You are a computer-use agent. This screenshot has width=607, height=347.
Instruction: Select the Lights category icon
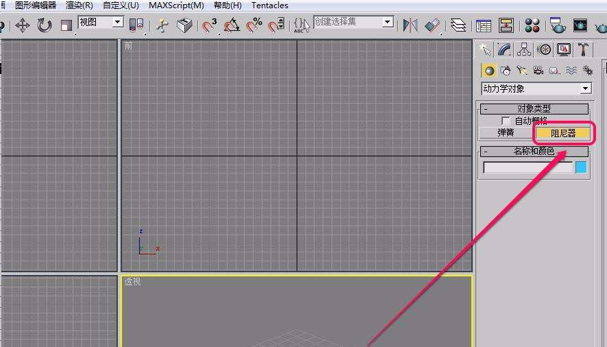coord(521,70)
